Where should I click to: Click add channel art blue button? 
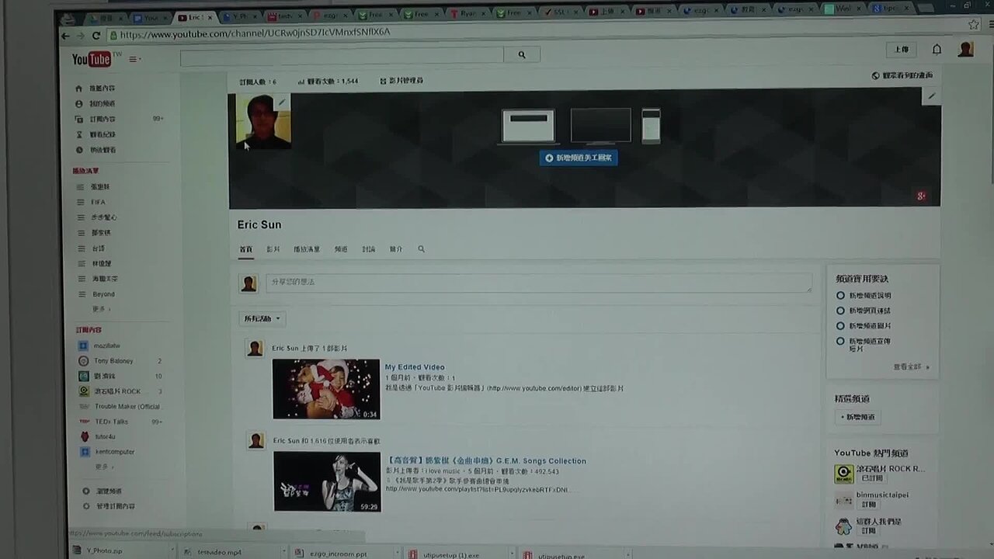pos(579,158)
